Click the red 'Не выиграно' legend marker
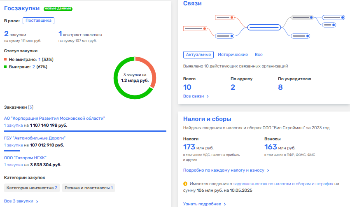 coord(6,60)
